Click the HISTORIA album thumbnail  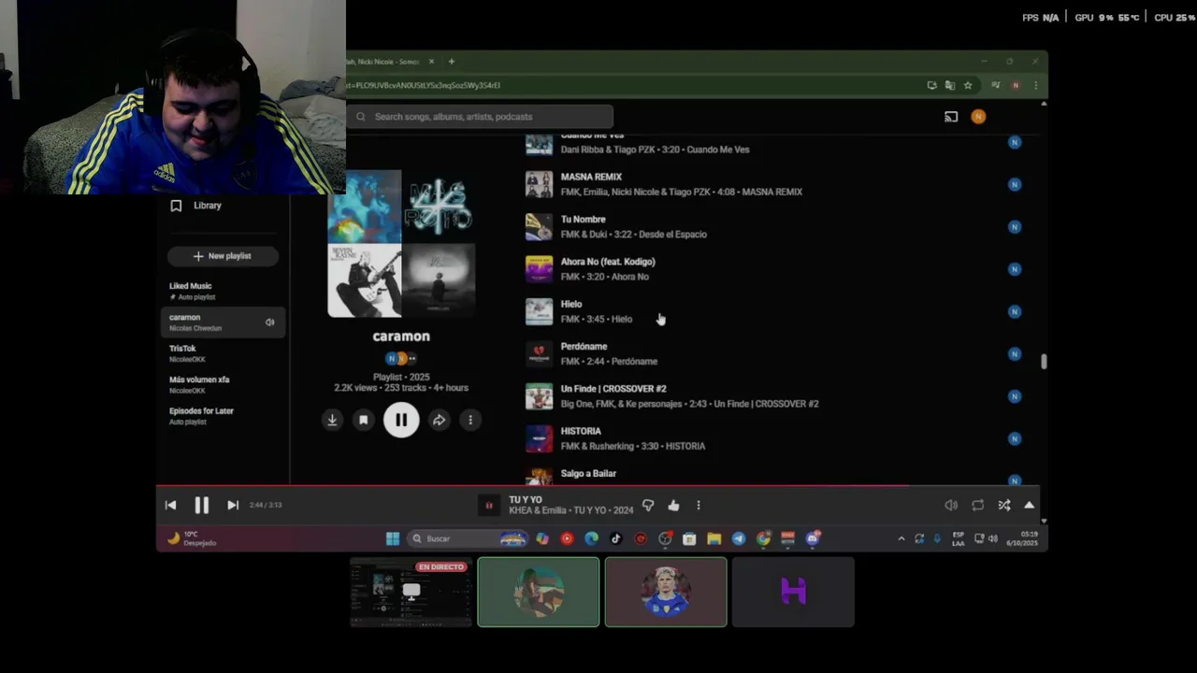pyautogui.click(x=539, y=438)
